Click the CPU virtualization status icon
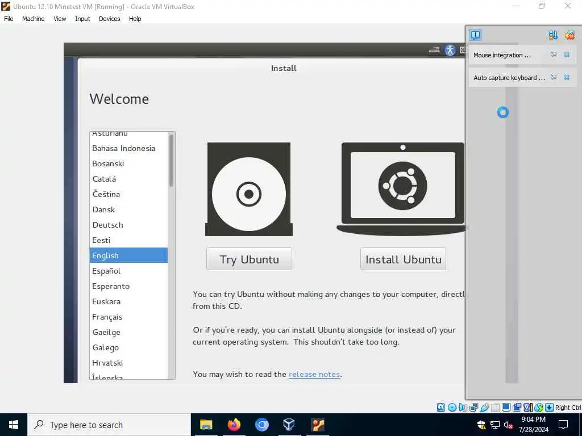The width and height of the screenshot is (582, 436). click(x=528, y=408)
